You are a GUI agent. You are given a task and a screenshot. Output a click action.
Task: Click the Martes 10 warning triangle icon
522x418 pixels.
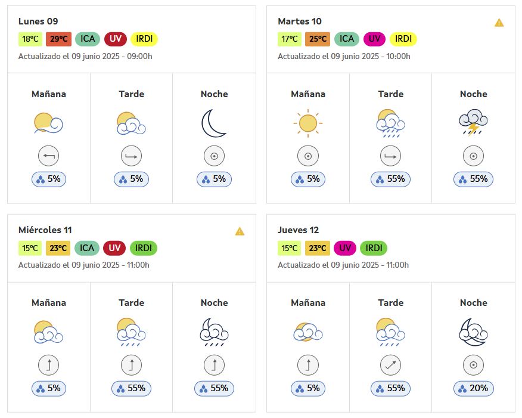(499, 23)
